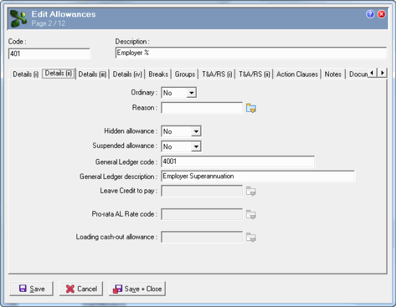The height and width of the screenshot is (307, 396).
Task: Open the Reason lookup folder icon
Action: pos(251,108)
